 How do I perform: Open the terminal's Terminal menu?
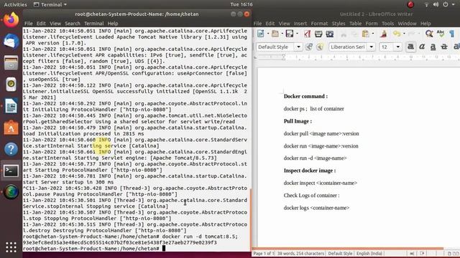(94, 24)
